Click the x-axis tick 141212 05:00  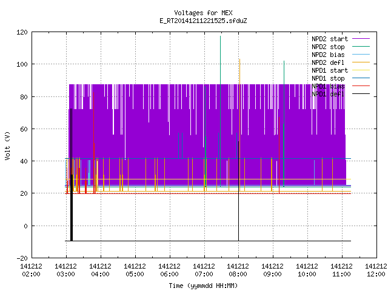(135, 270)
